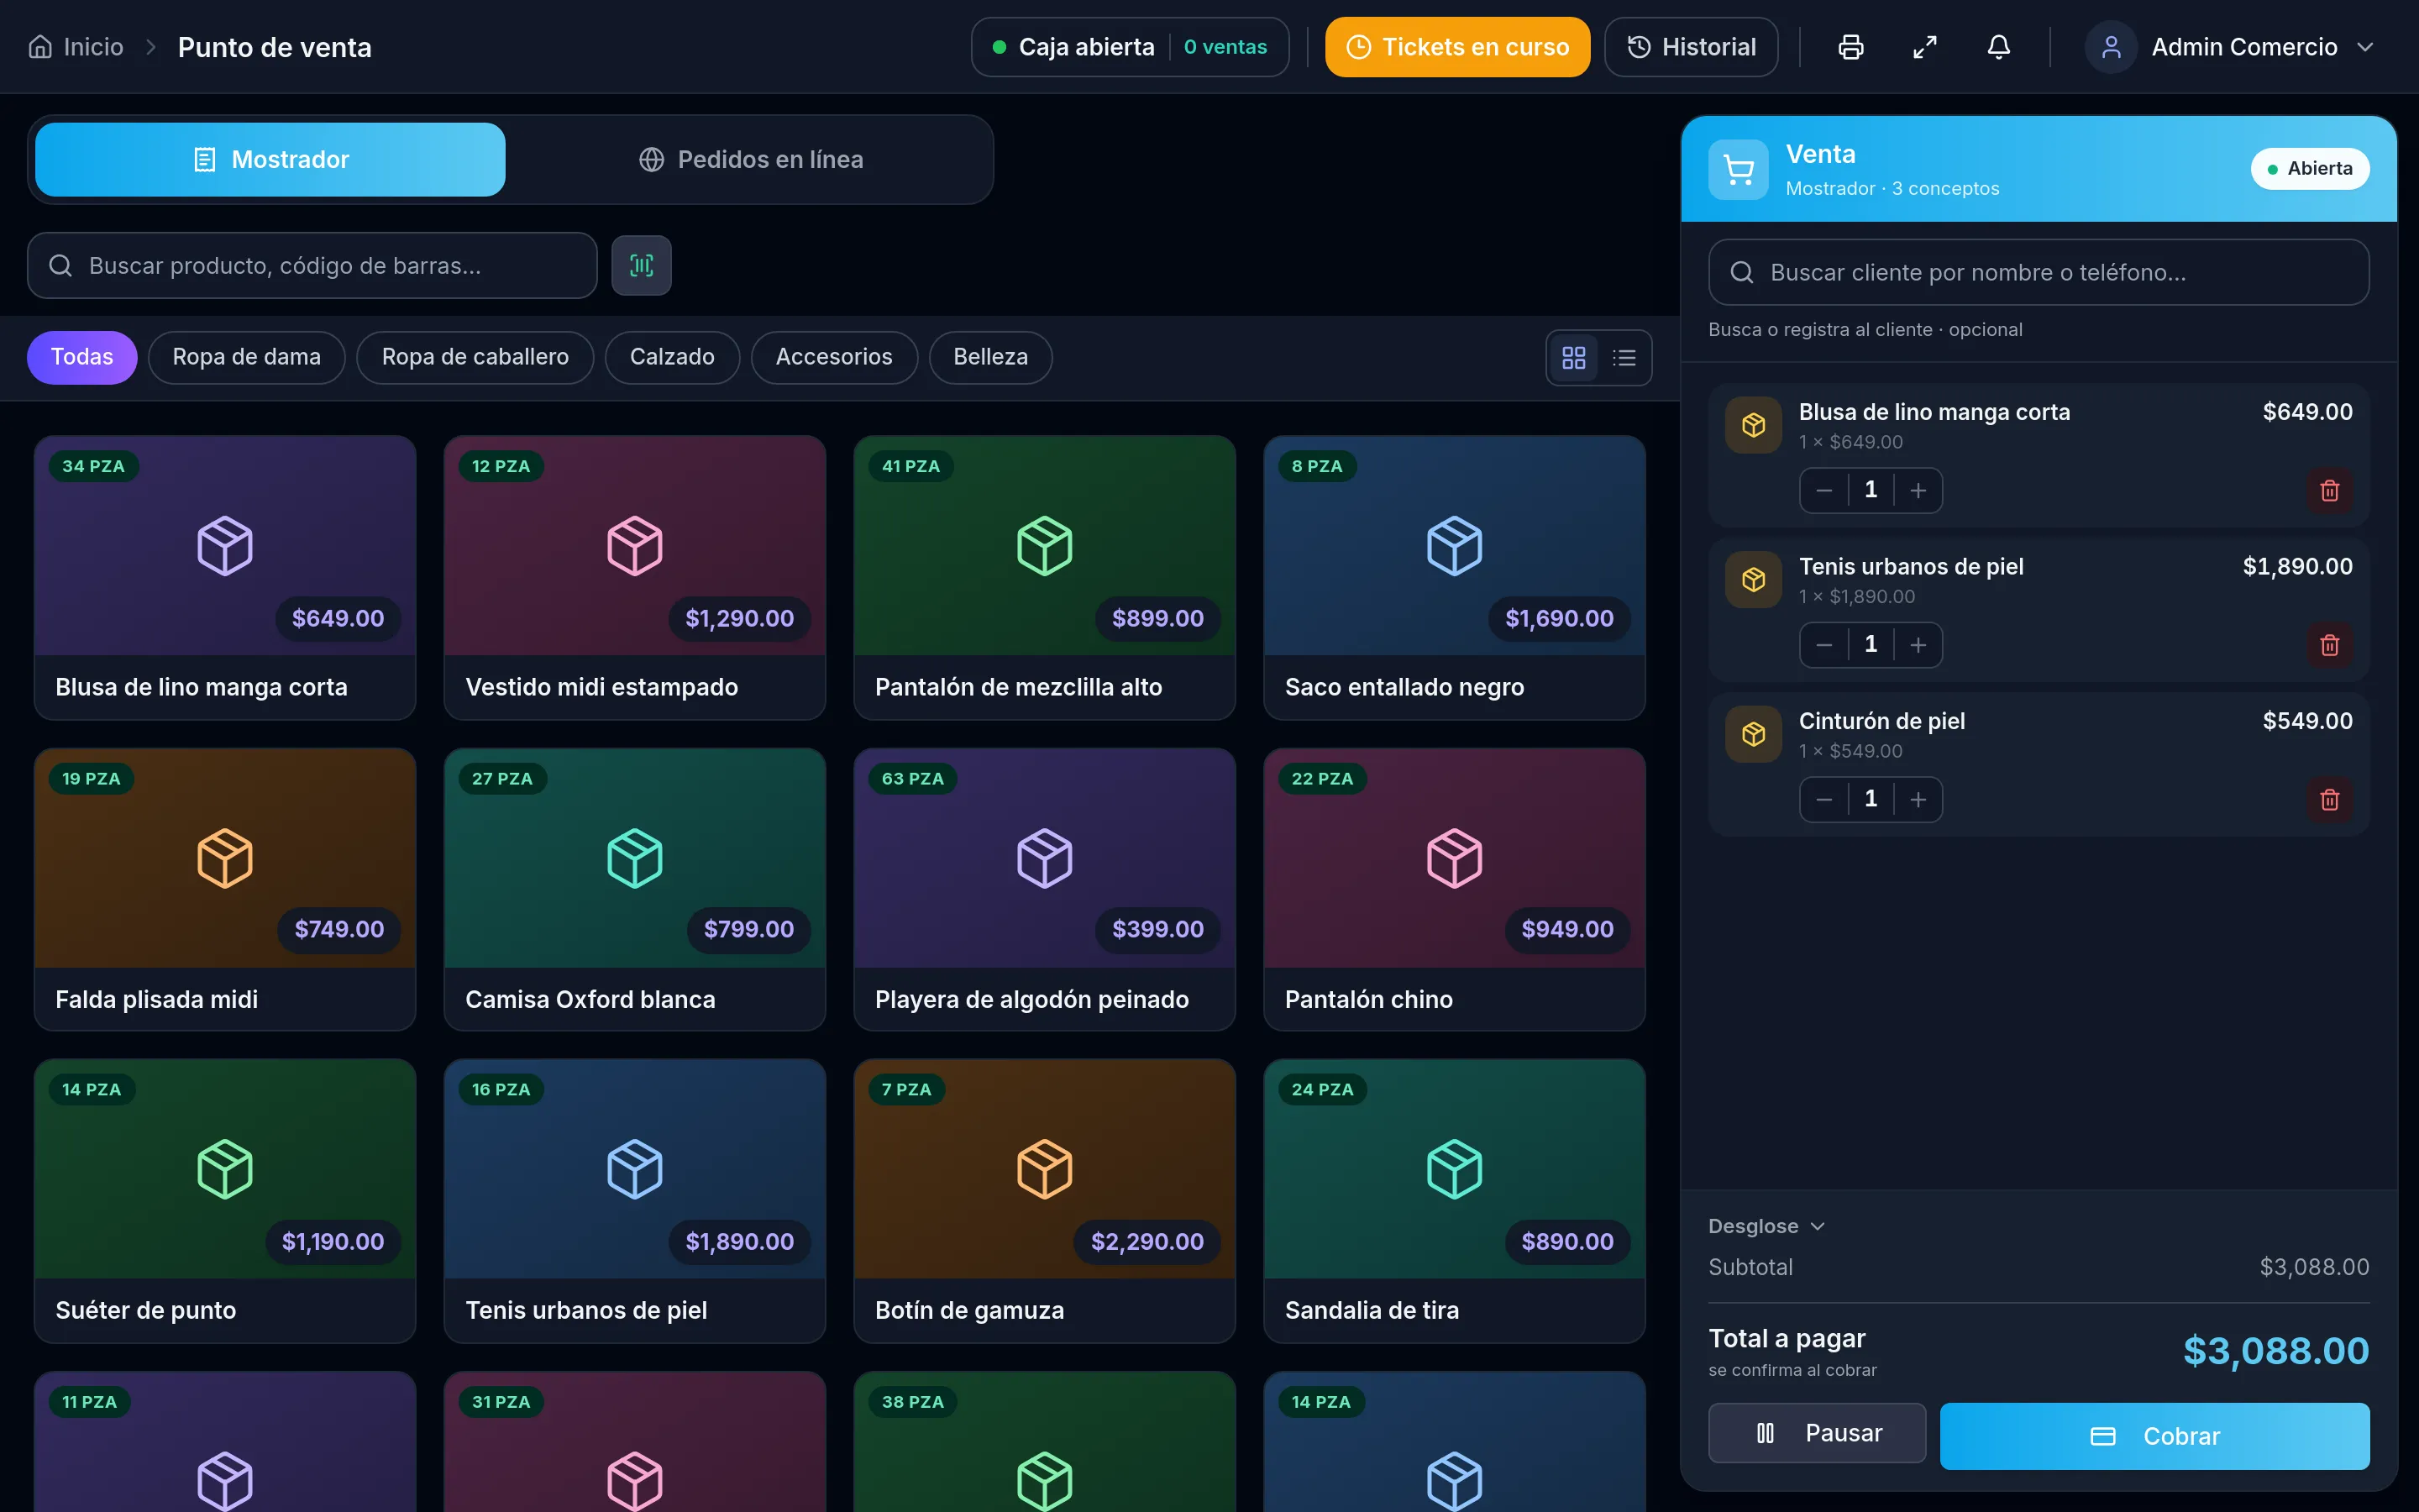Switch to list view
Image resolution: width=2419 pixels, height=1512 pixels.
pyautogui.click(x=1624, y=357)
